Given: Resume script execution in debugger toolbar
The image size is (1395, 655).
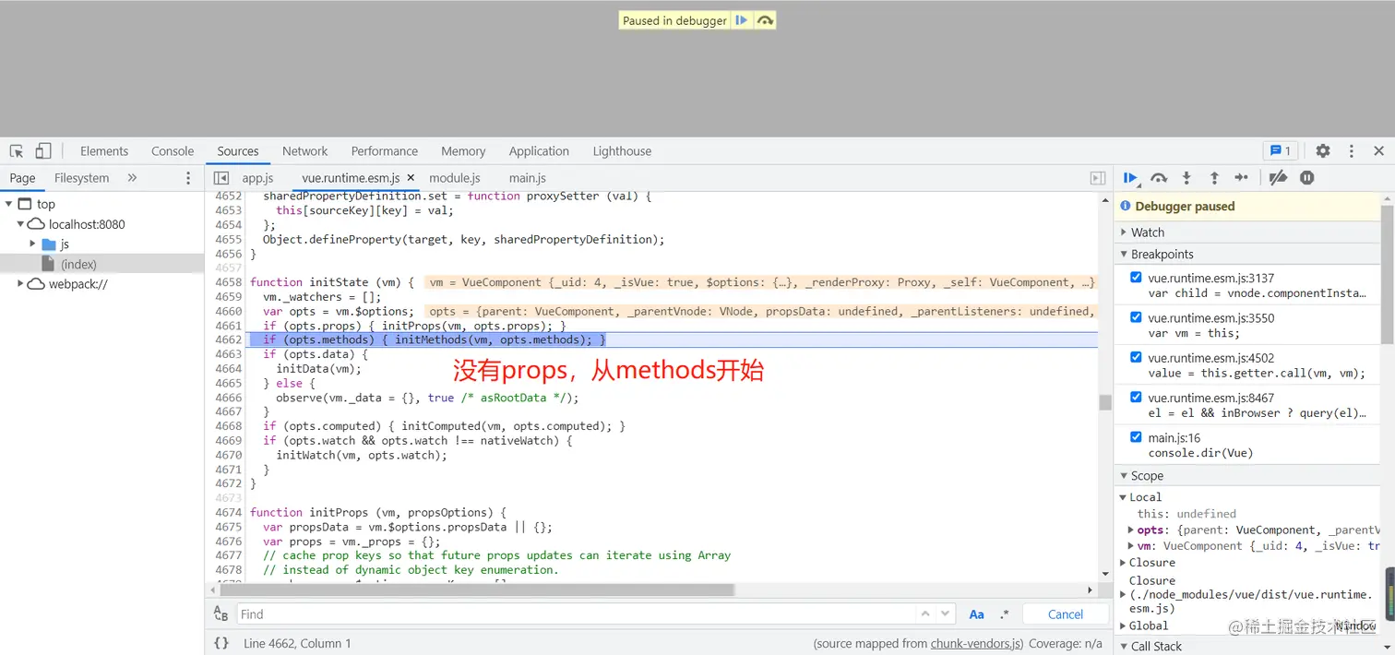Looking at the screenshot, I should click(x=1131, y=178).
